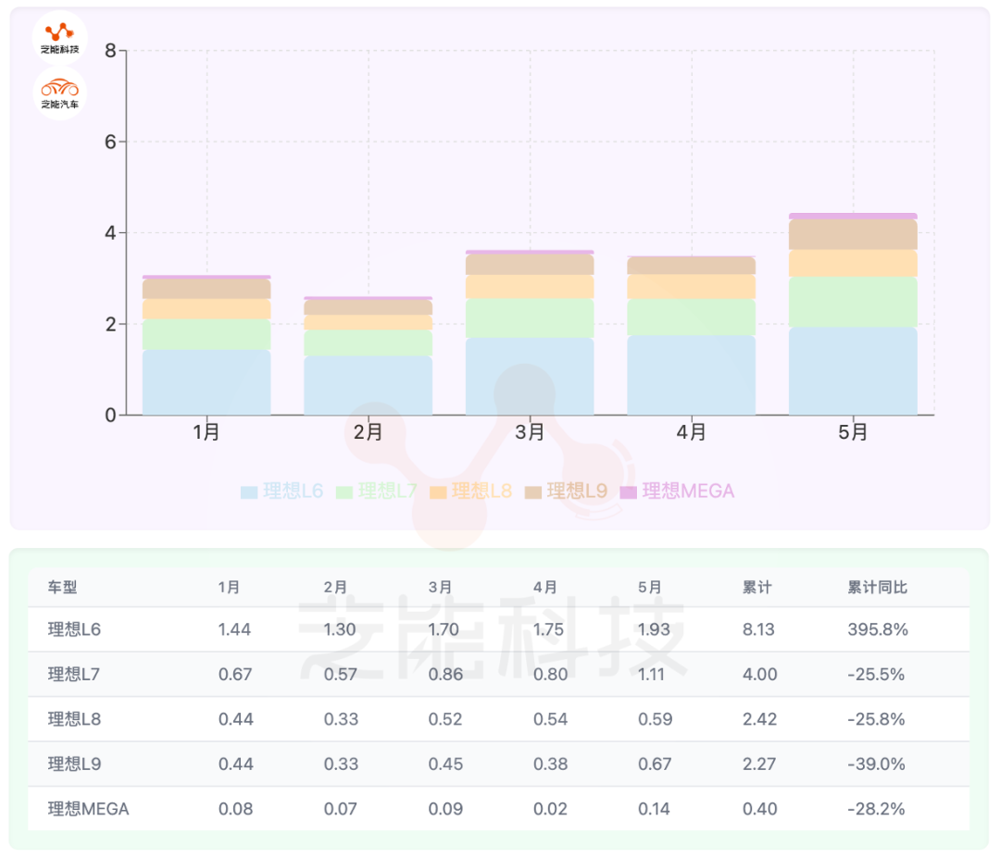Click the 2月 column header in the table
Screen dimensions: 1000x858
coord(335,587)
